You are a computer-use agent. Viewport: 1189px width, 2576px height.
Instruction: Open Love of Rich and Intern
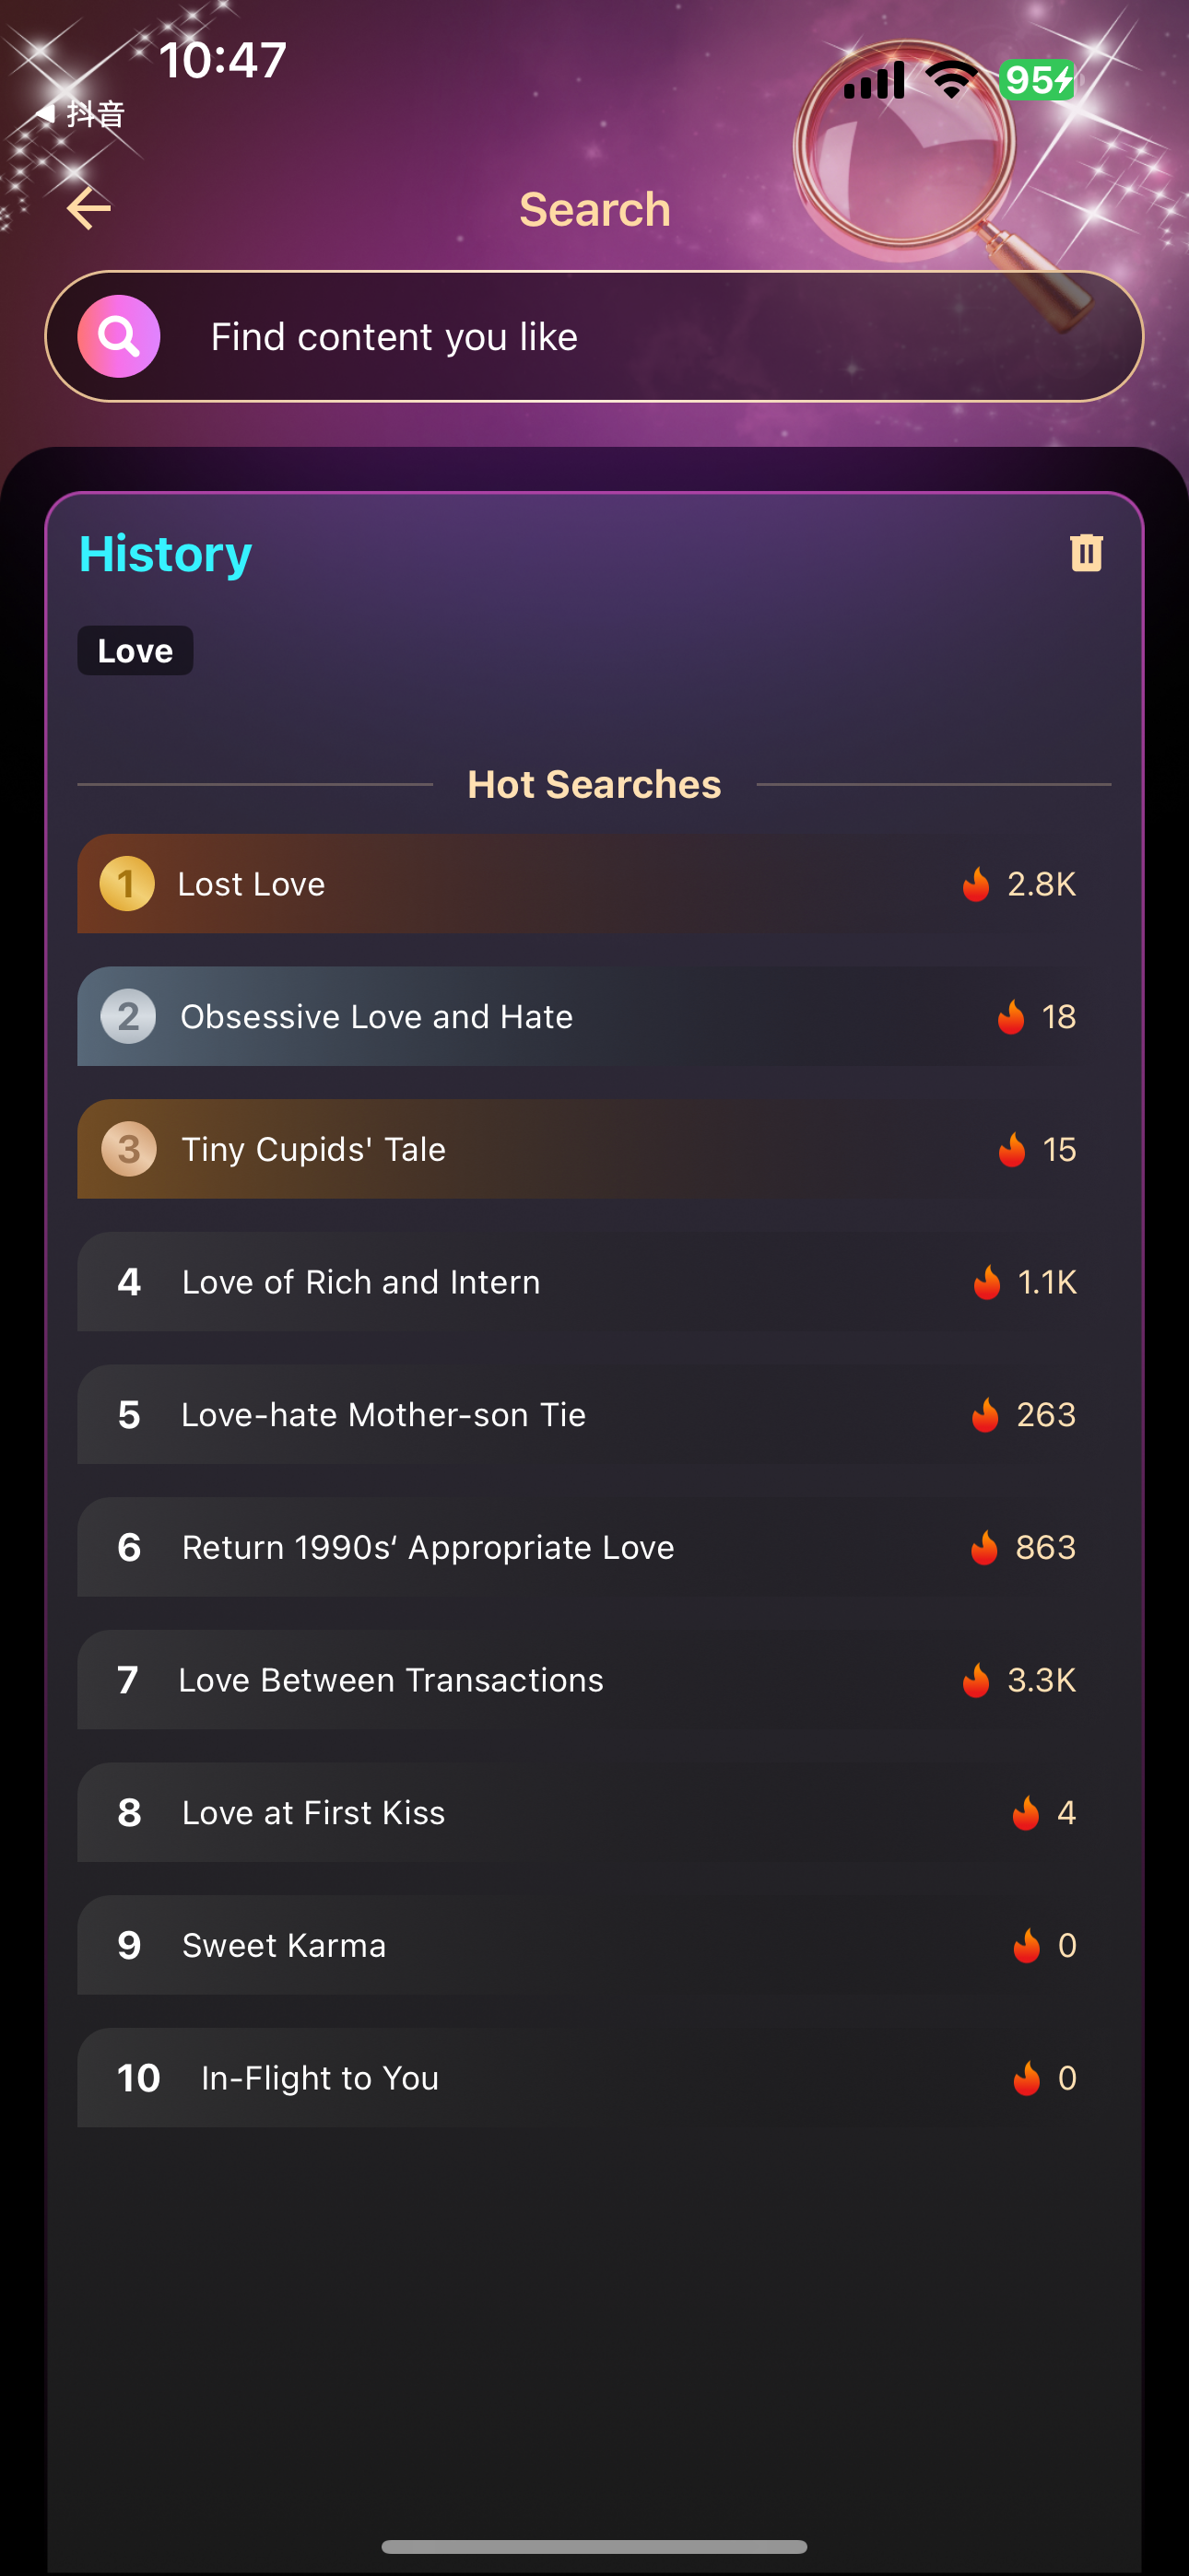(x=360, y=1282)
